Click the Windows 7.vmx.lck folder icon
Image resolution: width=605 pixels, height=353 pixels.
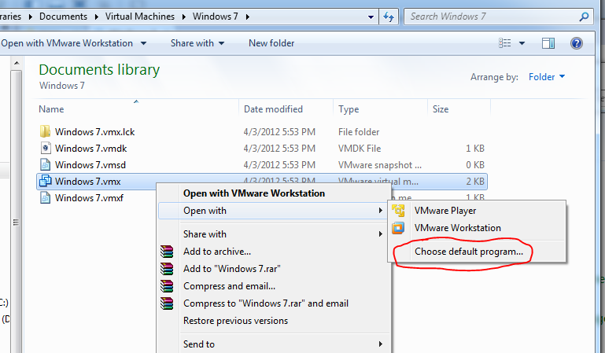click(x=45, y=131)
